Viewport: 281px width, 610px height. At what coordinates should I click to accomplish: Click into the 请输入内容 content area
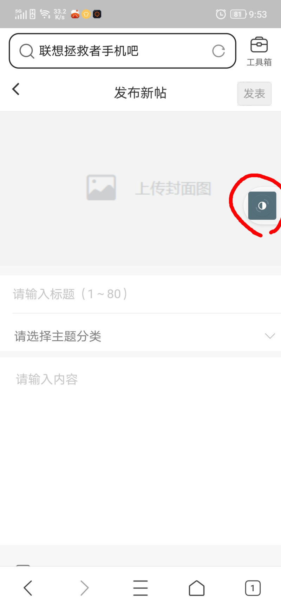[140, 451]
